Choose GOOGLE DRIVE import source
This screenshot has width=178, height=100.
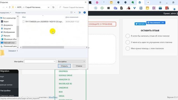click(66, 75)
